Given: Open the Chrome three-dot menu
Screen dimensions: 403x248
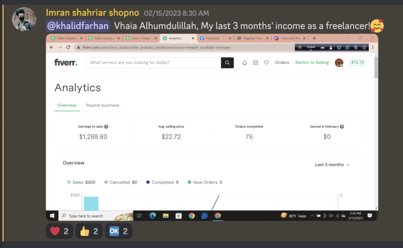Looking at the screenshot, I should pyautogui.click(x=373, y=47).
